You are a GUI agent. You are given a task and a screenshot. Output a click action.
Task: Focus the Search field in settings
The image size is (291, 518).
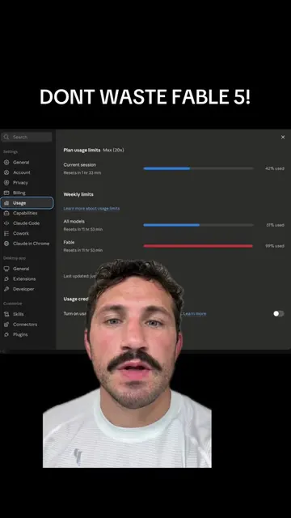coord(27,137)
